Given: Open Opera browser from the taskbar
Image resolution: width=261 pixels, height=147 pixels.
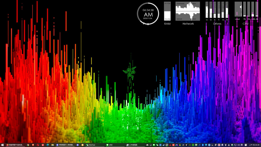Looking at the screenshot, I should (38, 145).
